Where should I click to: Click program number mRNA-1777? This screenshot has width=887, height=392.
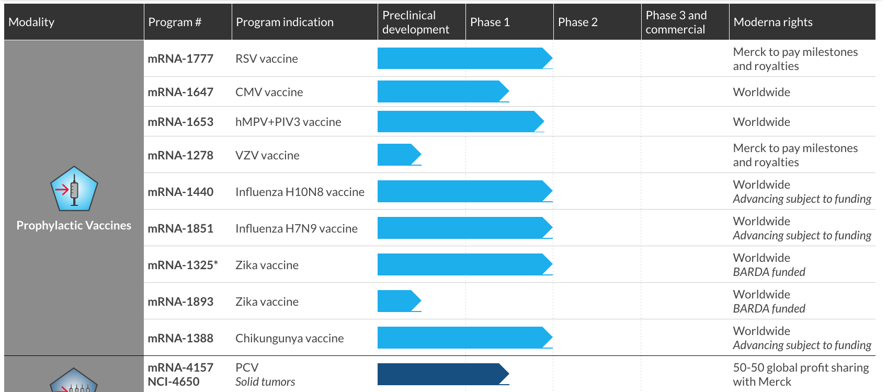pyautogui.click(x=180, y=59)
